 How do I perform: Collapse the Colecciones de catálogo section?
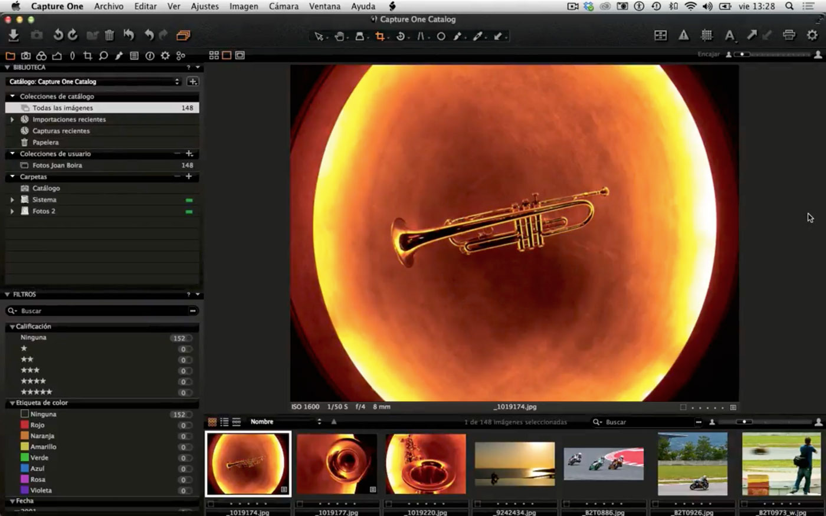coord(12,96)
